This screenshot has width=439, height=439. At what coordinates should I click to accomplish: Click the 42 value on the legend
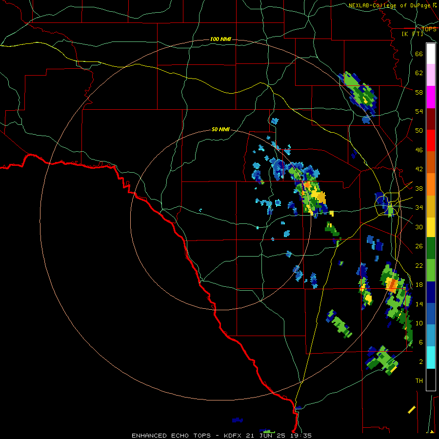point(419,169)
